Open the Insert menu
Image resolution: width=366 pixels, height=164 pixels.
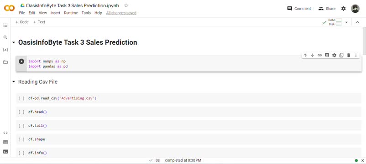(x=55, y=13)
